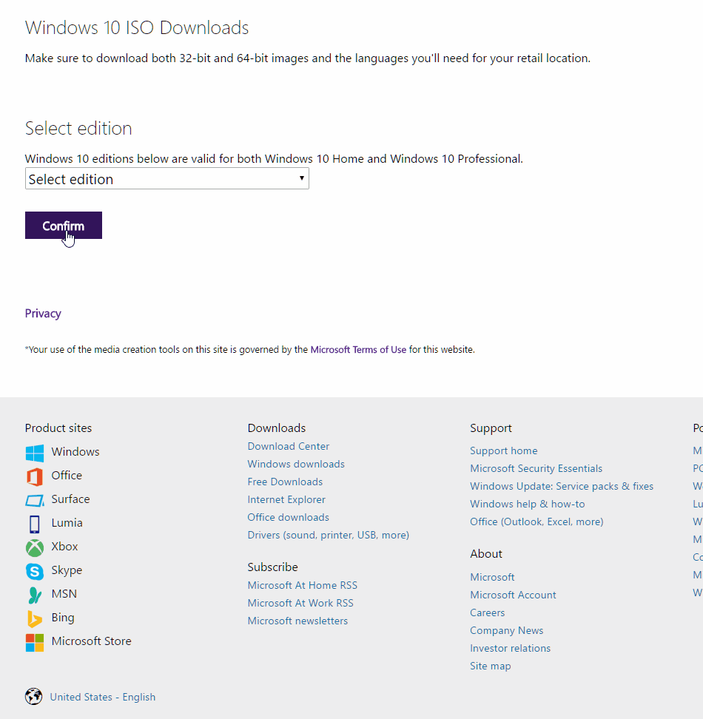
Task: Open the Careers page
Action: coord(487,612)
